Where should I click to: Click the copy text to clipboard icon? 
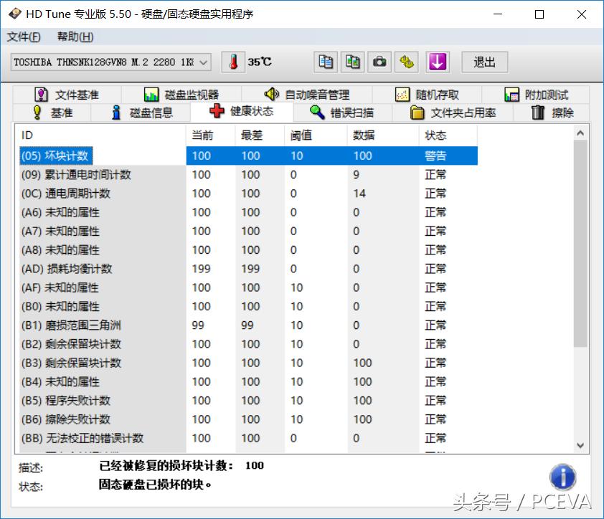pyautogui.click(x=325, y=62)
